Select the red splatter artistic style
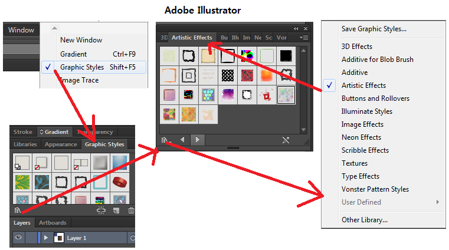This screenshot has height=250, width=449. (x=267, y=95)
